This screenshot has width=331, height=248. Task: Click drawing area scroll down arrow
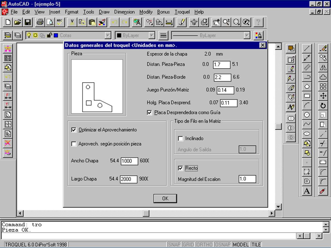click(x=279, y=207)
